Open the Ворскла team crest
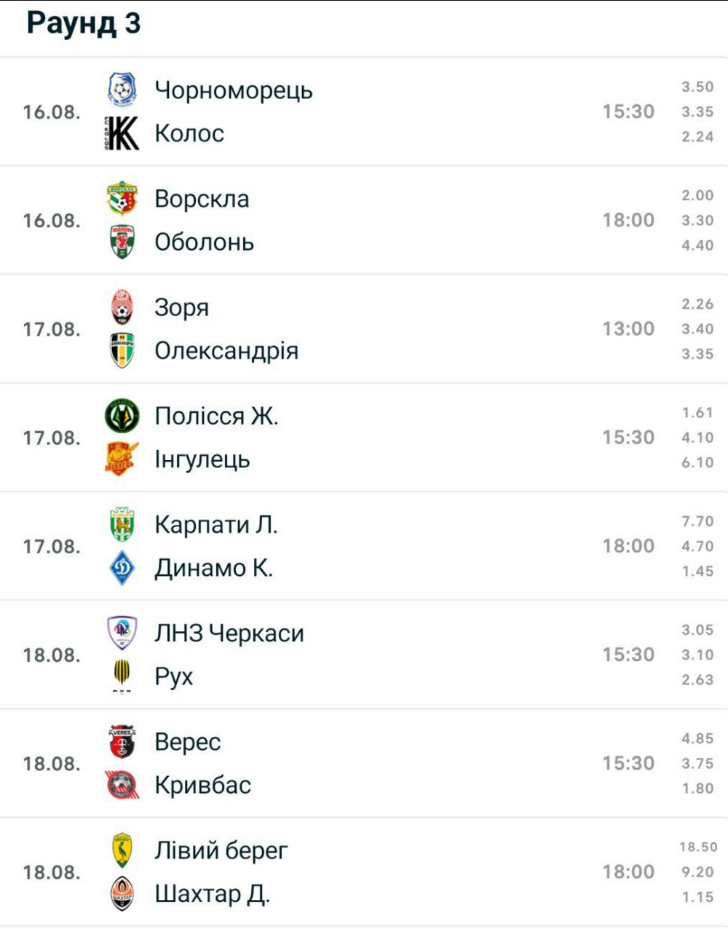The height and width of the screenshot is (929, 728). [x=122, y=199]
